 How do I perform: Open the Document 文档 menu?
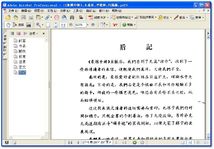pos(52,11)
